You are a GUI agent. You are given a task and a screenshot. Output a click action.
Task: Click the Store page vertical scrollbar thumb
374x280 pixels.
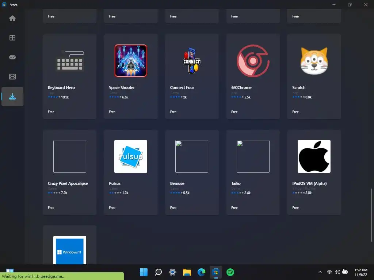(x=371, y=215)
